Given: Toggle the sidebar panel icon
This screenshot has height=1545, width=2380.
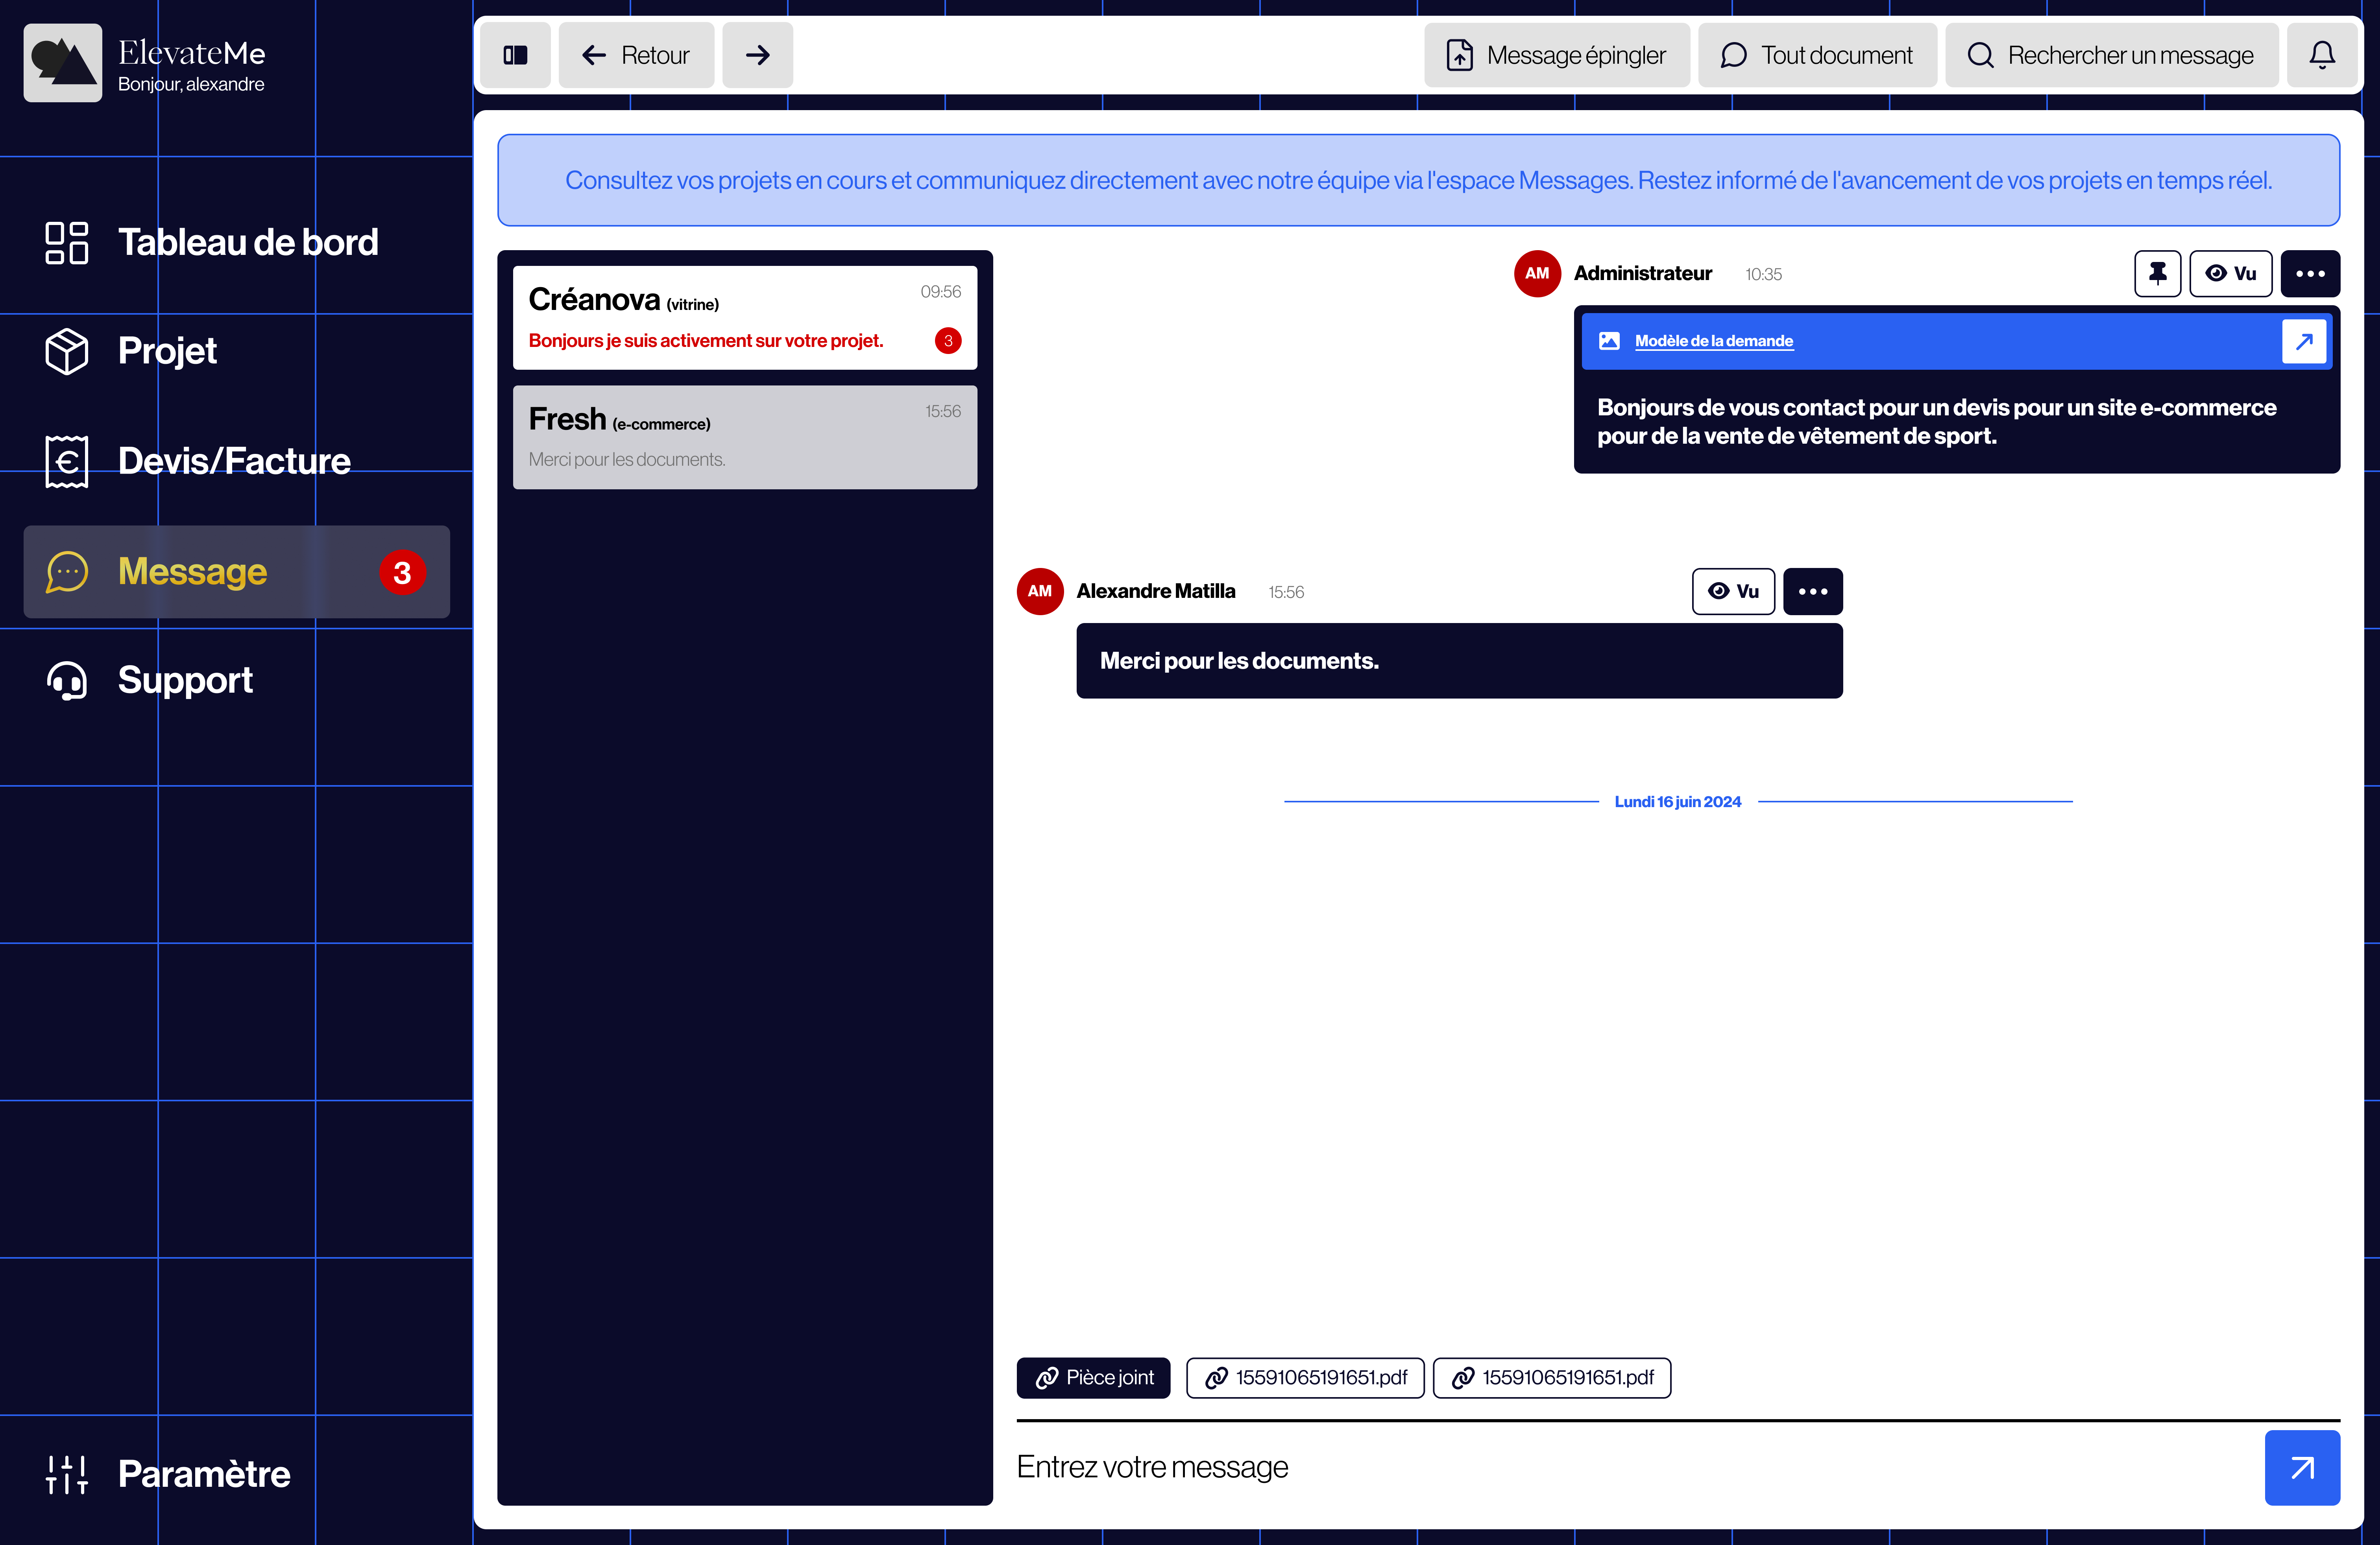Looking at the screenshot, I should (x=515, y=55).
